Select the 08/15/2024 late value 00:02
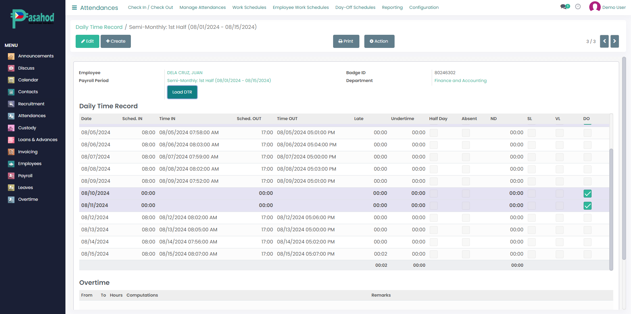The width and height of the screenshot is (631, 314). 380,254
